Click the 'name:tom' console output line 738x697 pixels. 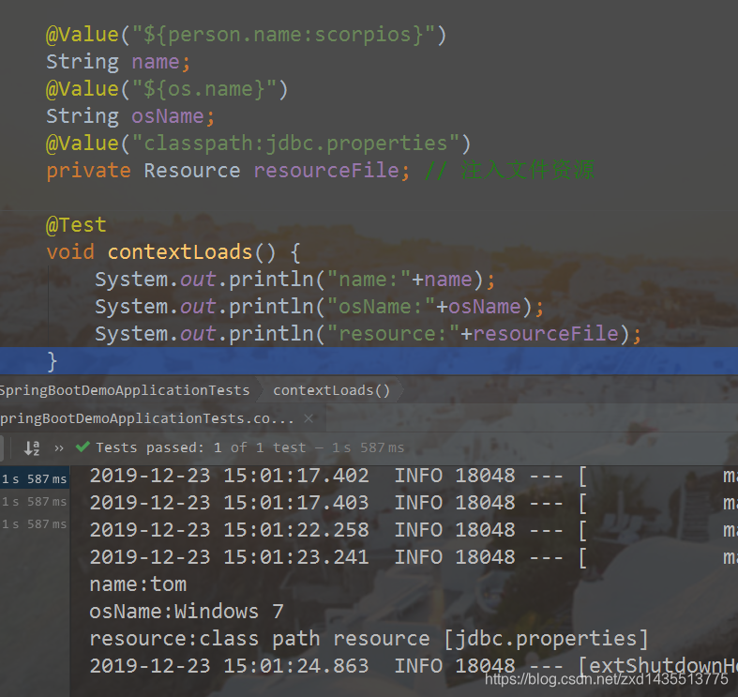pos(138,584)
